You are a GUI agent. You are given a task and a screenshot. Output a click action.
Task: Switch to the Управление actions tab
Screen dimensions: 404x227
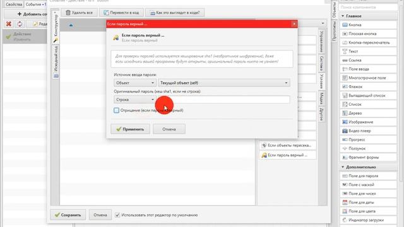click(321, 42)
